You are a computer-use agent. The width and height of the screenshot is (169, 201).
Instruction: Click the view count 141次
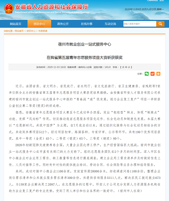[x=108, y=67]
